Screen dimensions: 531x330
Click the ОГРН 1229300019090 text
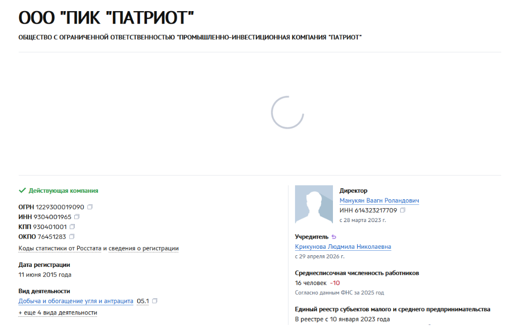51,207
